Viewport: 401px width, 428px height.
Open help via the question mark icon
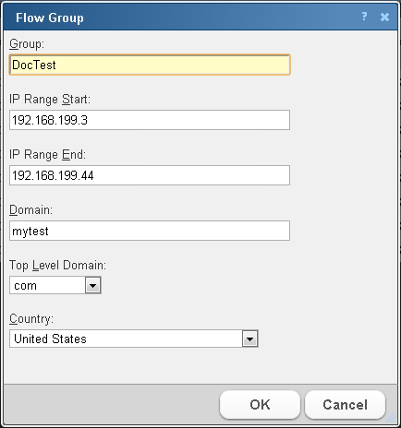[364, 17]
